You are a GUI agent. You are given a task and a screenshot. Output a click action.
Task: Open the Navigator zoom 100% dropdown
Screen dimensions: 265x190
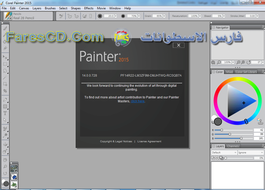point(233,62)
